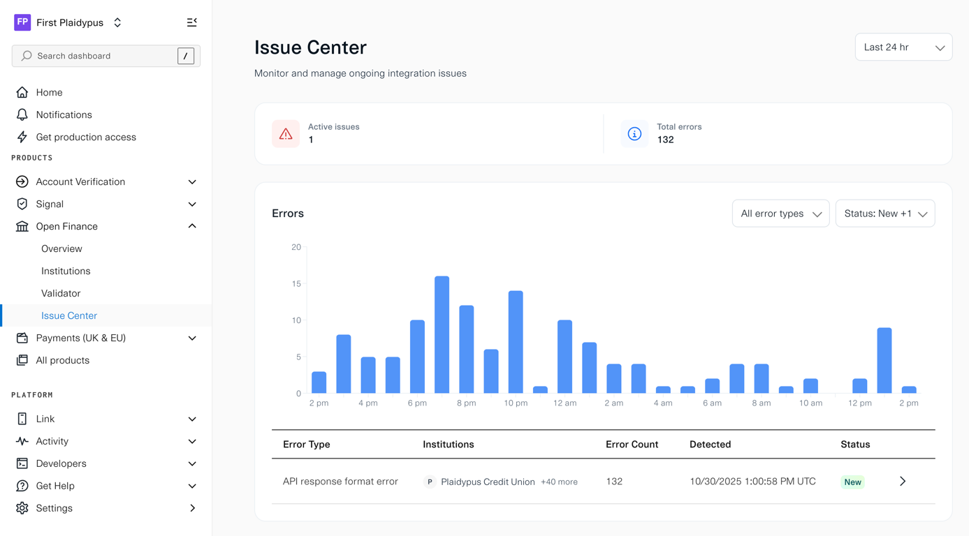Screen dimensions: 969x536
Task: Click the red Active issues warning triangle
Action: pyautogui.click(x=286, y=133)
